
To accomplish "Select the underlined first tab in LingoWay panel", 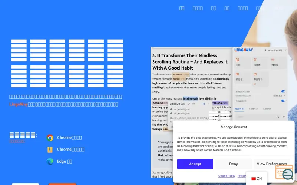I will pyautogui.click(x=239, y=109).
